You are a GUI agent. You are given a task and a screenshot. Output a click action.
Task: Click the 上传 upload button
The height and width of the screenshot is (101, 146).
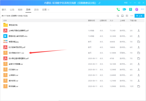coord(139,16)
